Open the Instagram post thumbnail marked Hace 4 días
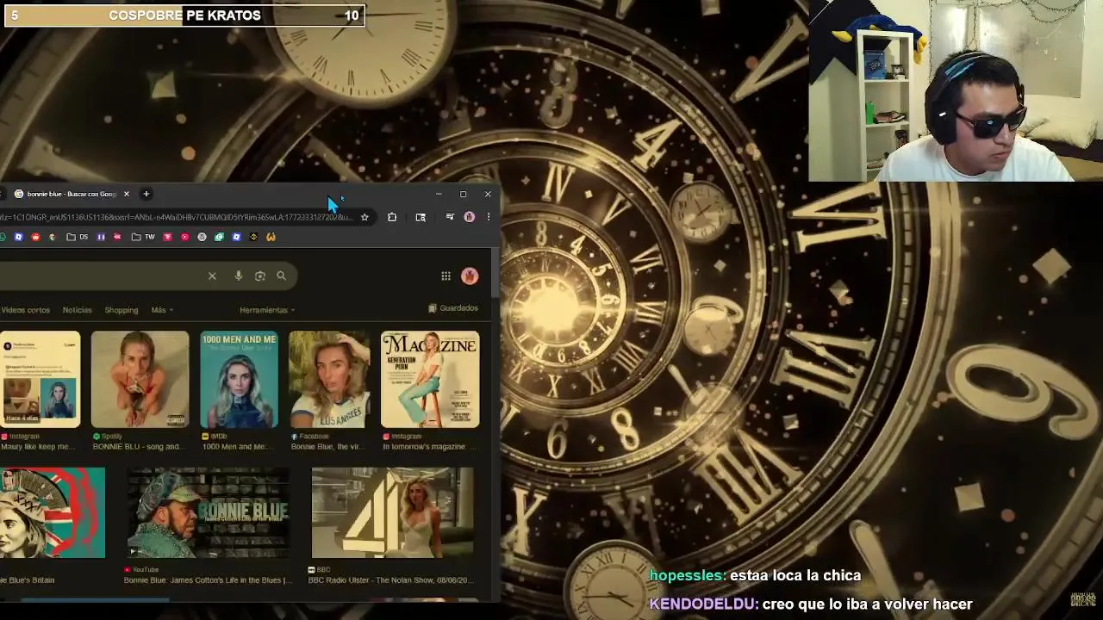The height and width of the screenshot is (620, 1103). pyautogui.click(x=40, y=380)
